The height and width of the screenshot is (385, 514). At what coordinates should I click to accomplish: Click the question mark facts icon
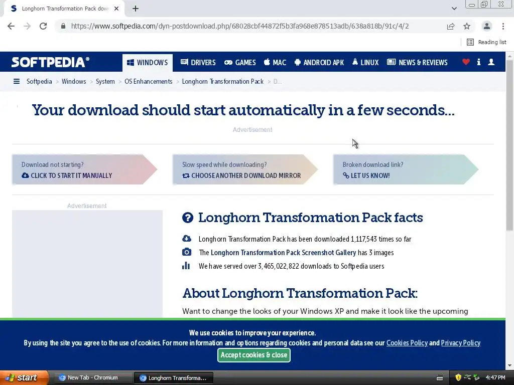click(x=188, y=218)
